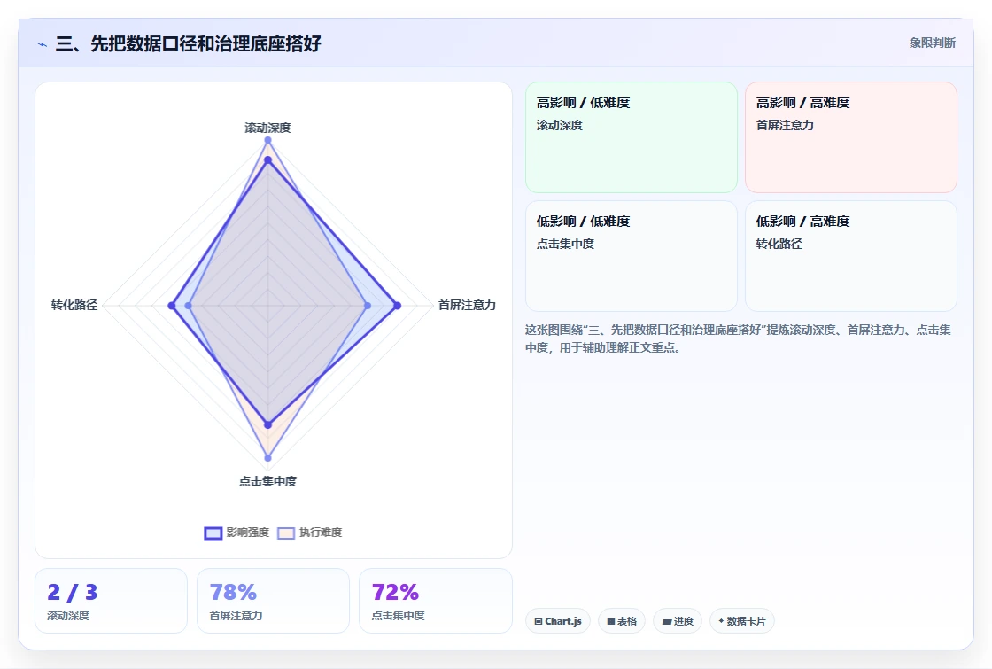
Task: Click the 转化路径 radar axis label
Action: (74, 305)
